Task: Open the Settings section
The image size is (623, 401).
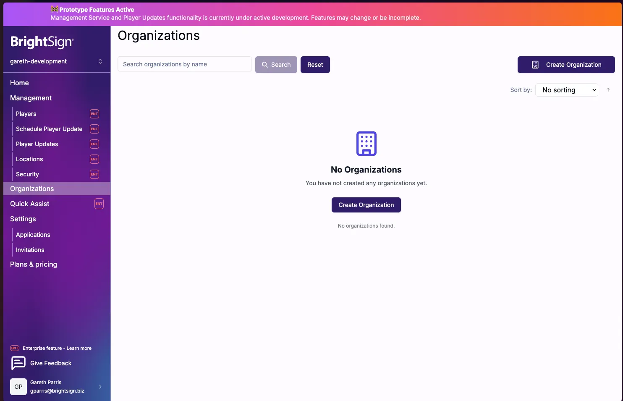Action: [x=23, y=219]
